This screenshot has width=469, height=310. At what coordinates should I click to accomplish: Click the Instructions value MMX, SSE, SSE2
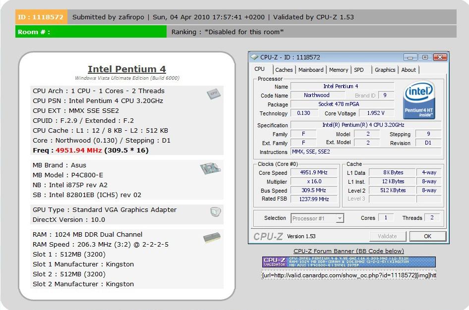tap(366, 152)
